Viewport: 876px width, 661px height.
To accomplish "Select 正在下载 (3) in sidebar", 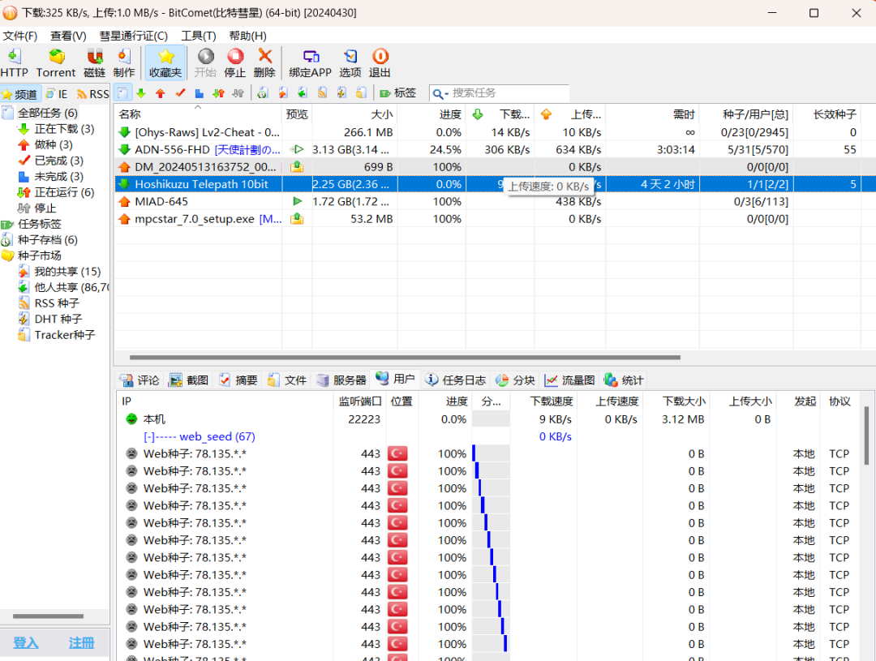I will (64, 129).
